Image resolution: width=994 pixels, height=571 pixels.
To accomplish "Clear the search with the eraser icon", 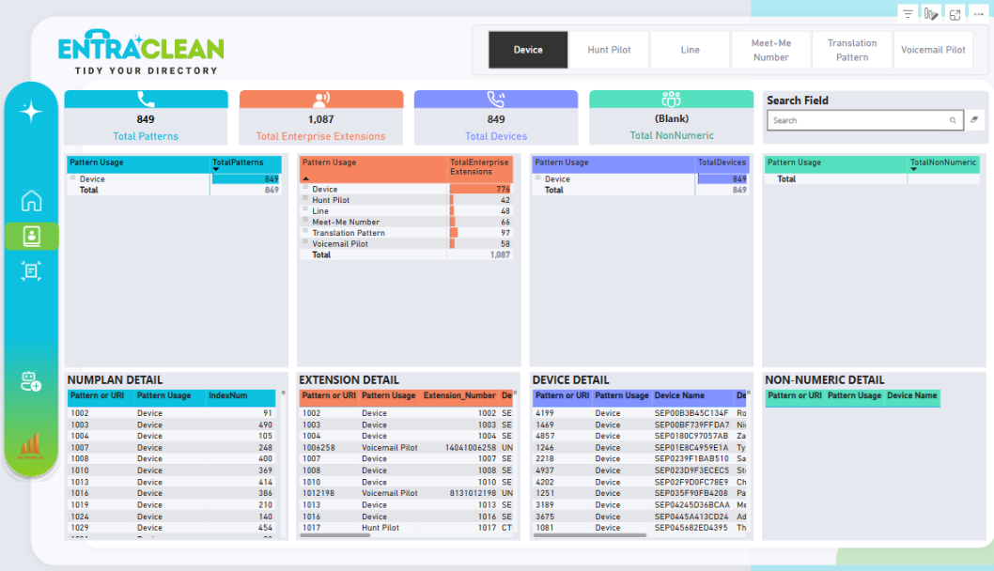I will (974, 120).
